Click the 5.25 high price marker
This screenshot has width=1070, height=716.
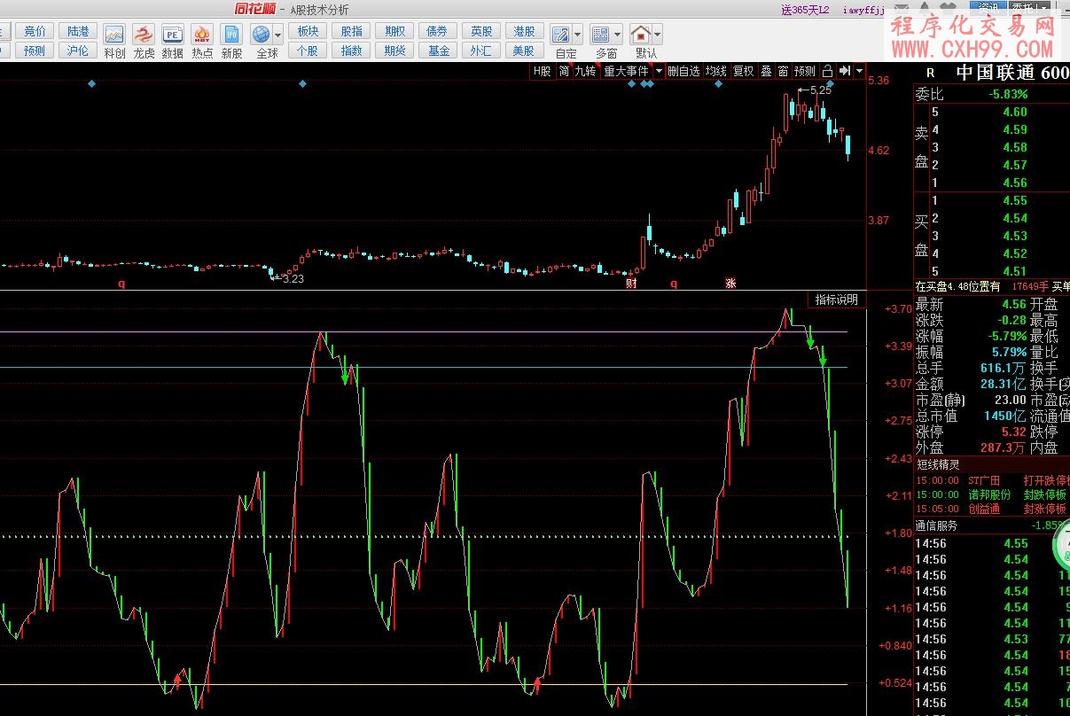click(820, 90)
